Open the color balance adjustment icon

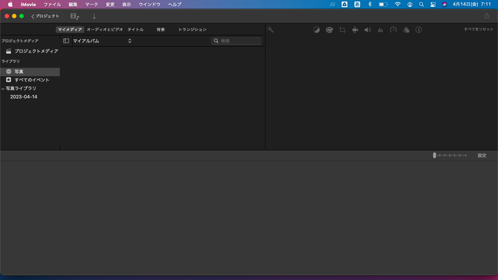tap(316, 30)
